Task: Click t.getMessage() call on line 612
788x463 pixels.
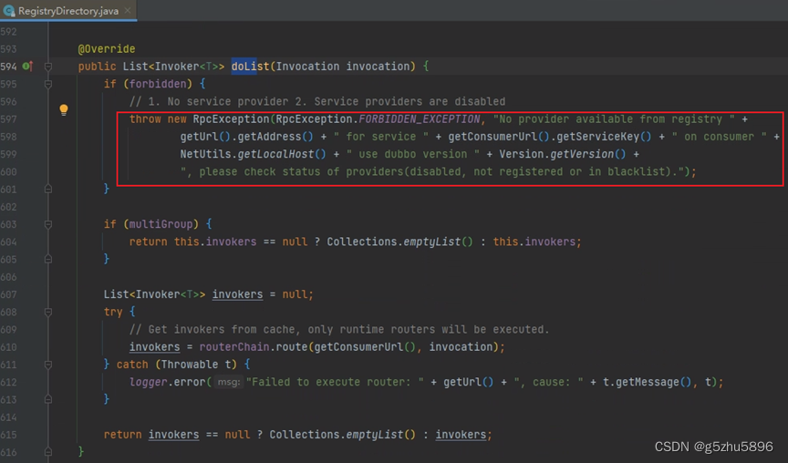Action: click(648, 382)
